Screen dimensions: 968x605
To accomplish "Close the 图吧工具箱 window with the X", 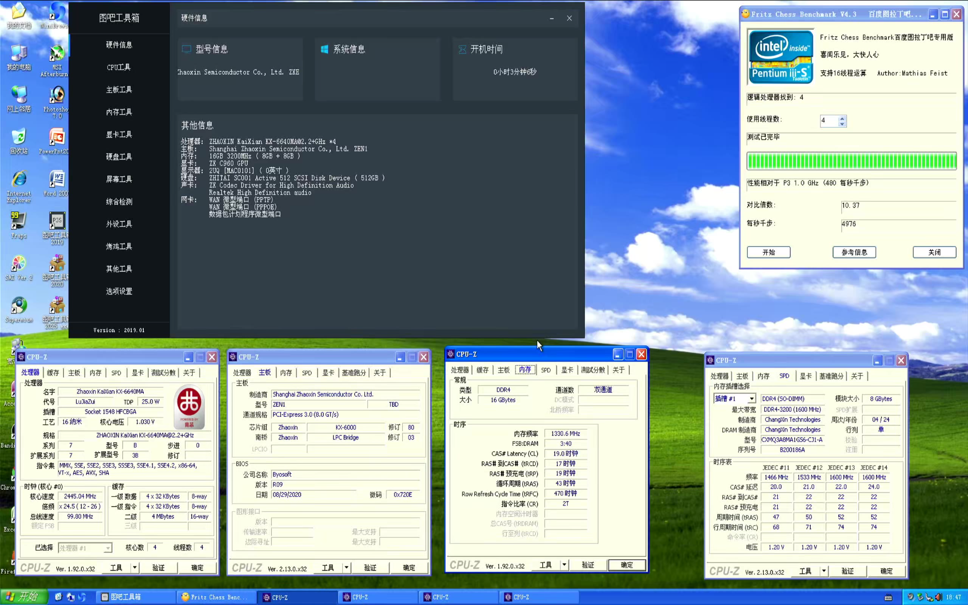I will pyautogui.click(x=569, y=18).
